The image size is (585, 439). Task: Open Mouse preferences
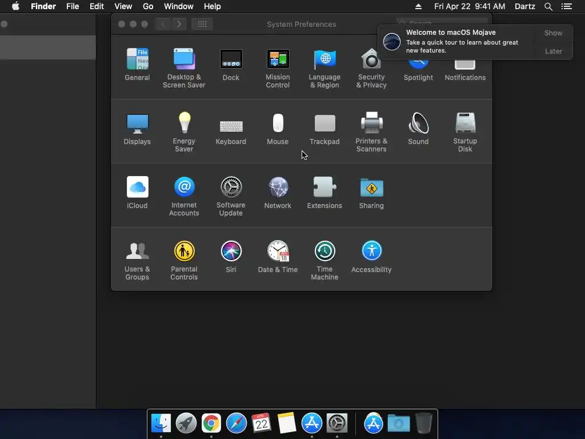point(278,129)
